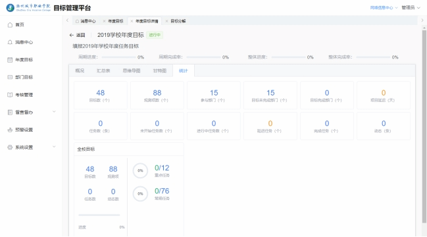Viewport: 427px width, 237px height.
Task: Click the 48 目标数 statistic card
Action: 101,95
